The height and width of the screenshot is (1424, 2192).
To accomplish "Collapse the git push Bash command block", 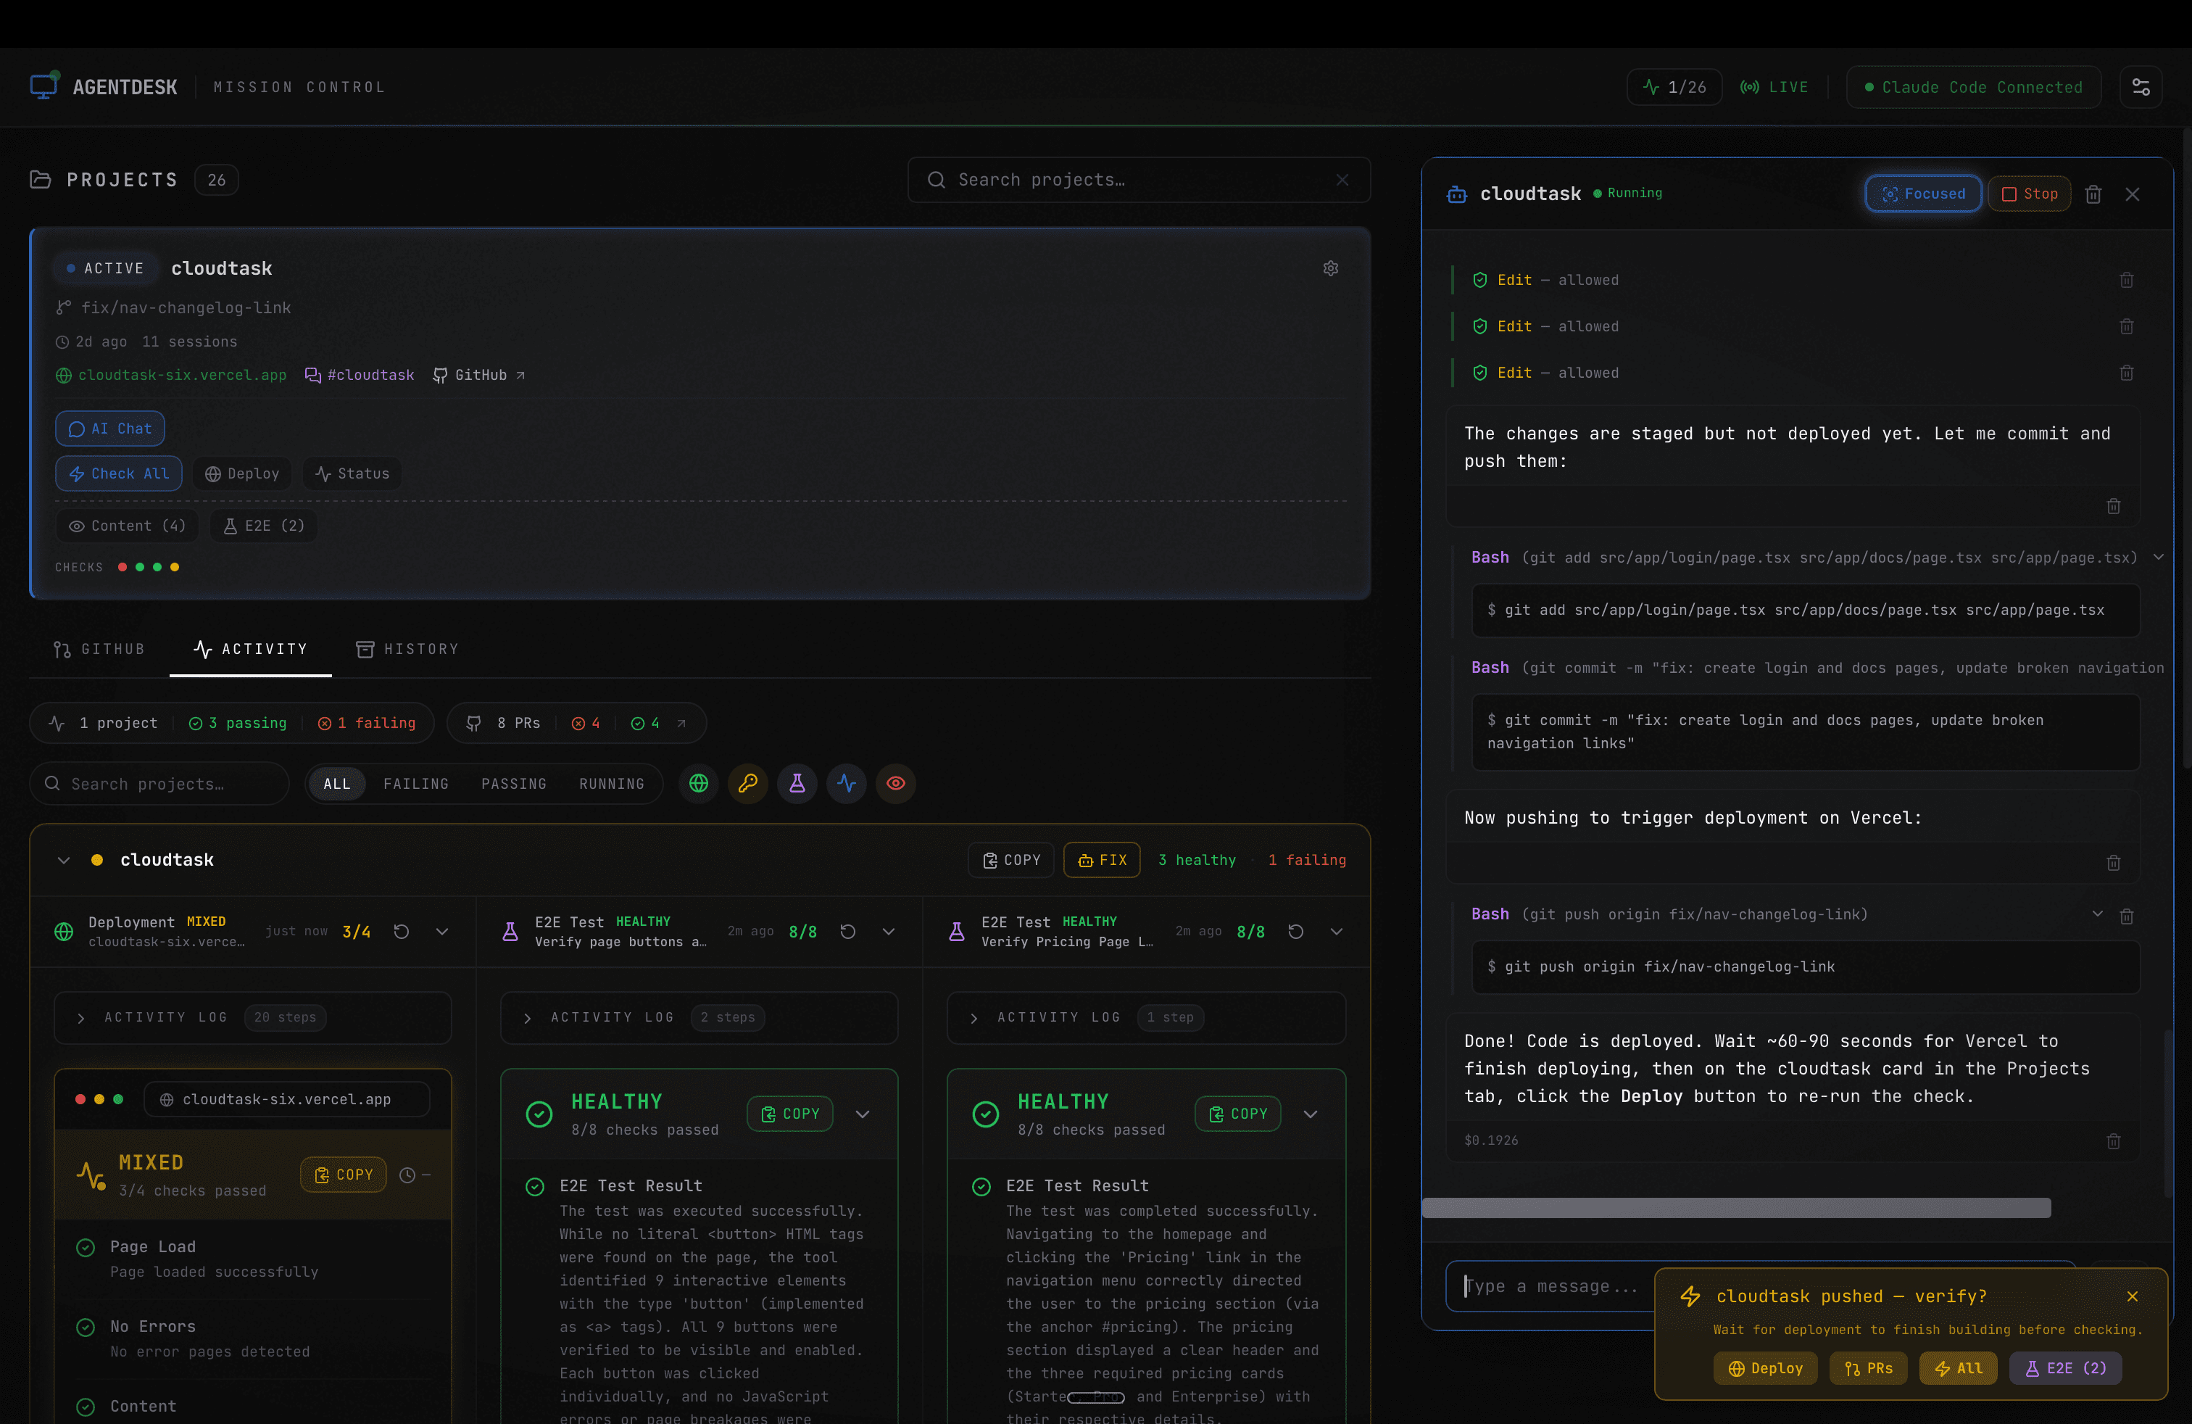I will tap(2096, 914).
